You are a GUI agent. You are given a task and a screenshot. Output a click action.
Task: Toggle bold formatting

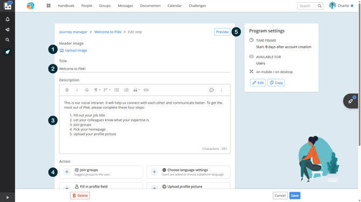tap(67, 90)
